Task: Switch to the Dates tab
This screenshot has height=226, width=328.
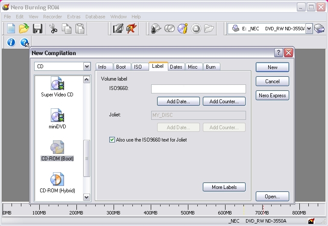Action: (x=176, y=67)
